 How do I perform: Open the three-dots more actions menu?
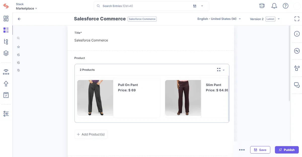click(242, 150)
